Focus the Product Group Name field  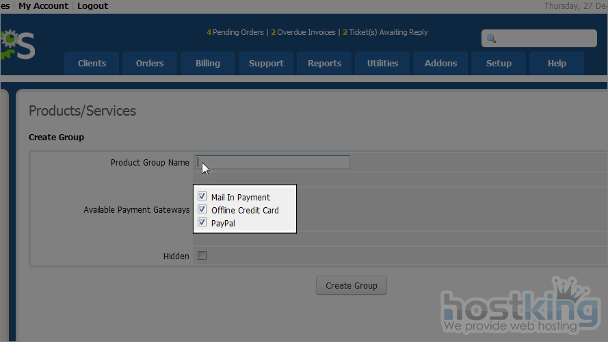(x=272, y=162)
